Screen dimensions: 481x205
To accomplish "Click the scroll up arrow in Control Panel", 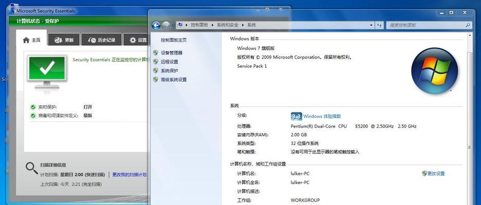I will (469, 36).
